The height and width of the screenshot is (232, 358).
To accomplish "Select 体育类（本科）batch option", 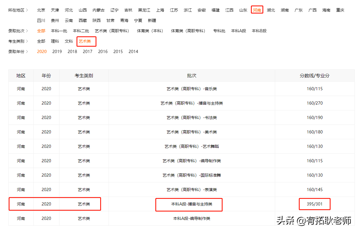I will coord(150,31).
